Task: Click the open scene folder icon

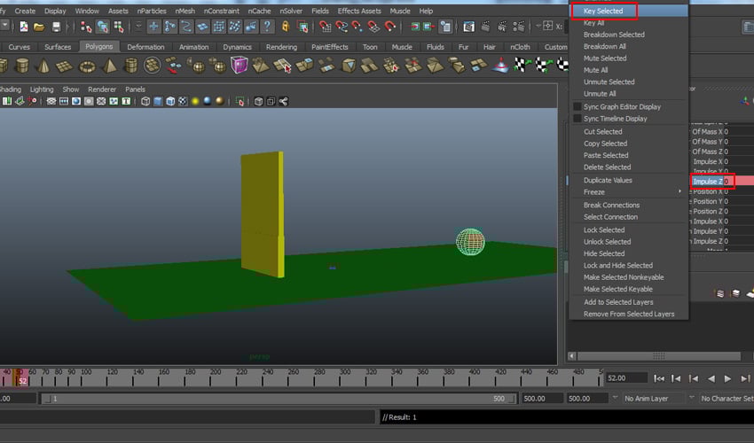Action: click(39, 27)
